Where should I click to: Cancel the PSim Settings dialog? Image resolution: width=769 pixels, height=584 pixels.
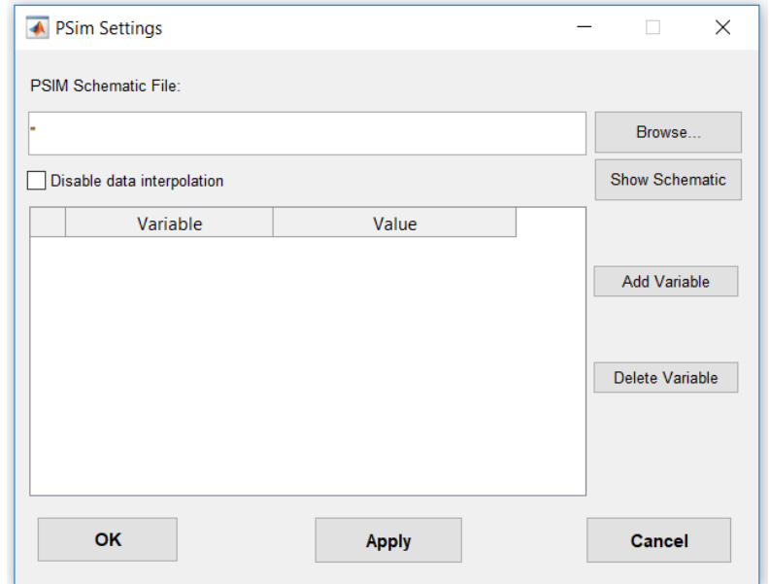click(x=658, y=540)
